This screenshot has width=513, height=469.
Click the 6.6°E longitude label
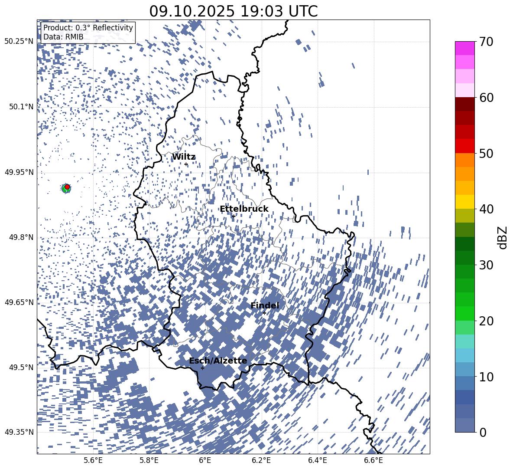coord(373,460)
